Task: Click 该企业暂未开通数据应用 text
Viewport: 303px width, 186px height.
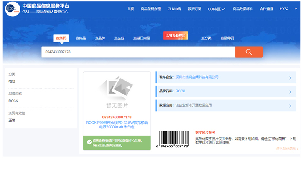Action: 194,105
